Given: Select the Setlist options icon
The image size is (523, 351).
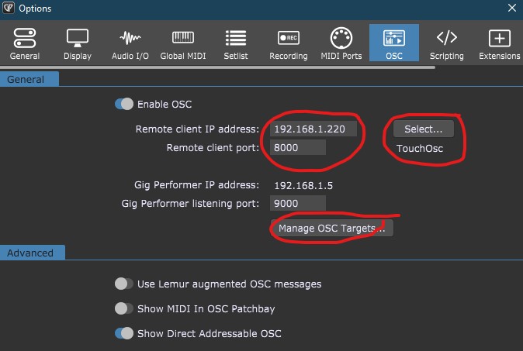Looking at the screenshot, I should [x=236, y=38].
